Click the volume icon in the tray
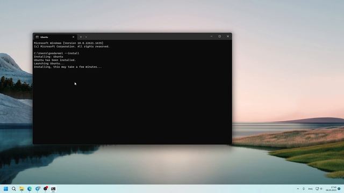Image resolution: width=344 pixels, height=193 pixels. (321, 189)
